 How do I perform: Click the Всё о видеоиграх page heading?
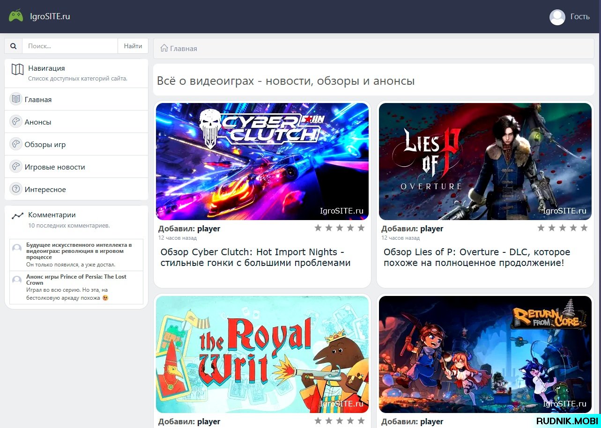tap(286, 81)
